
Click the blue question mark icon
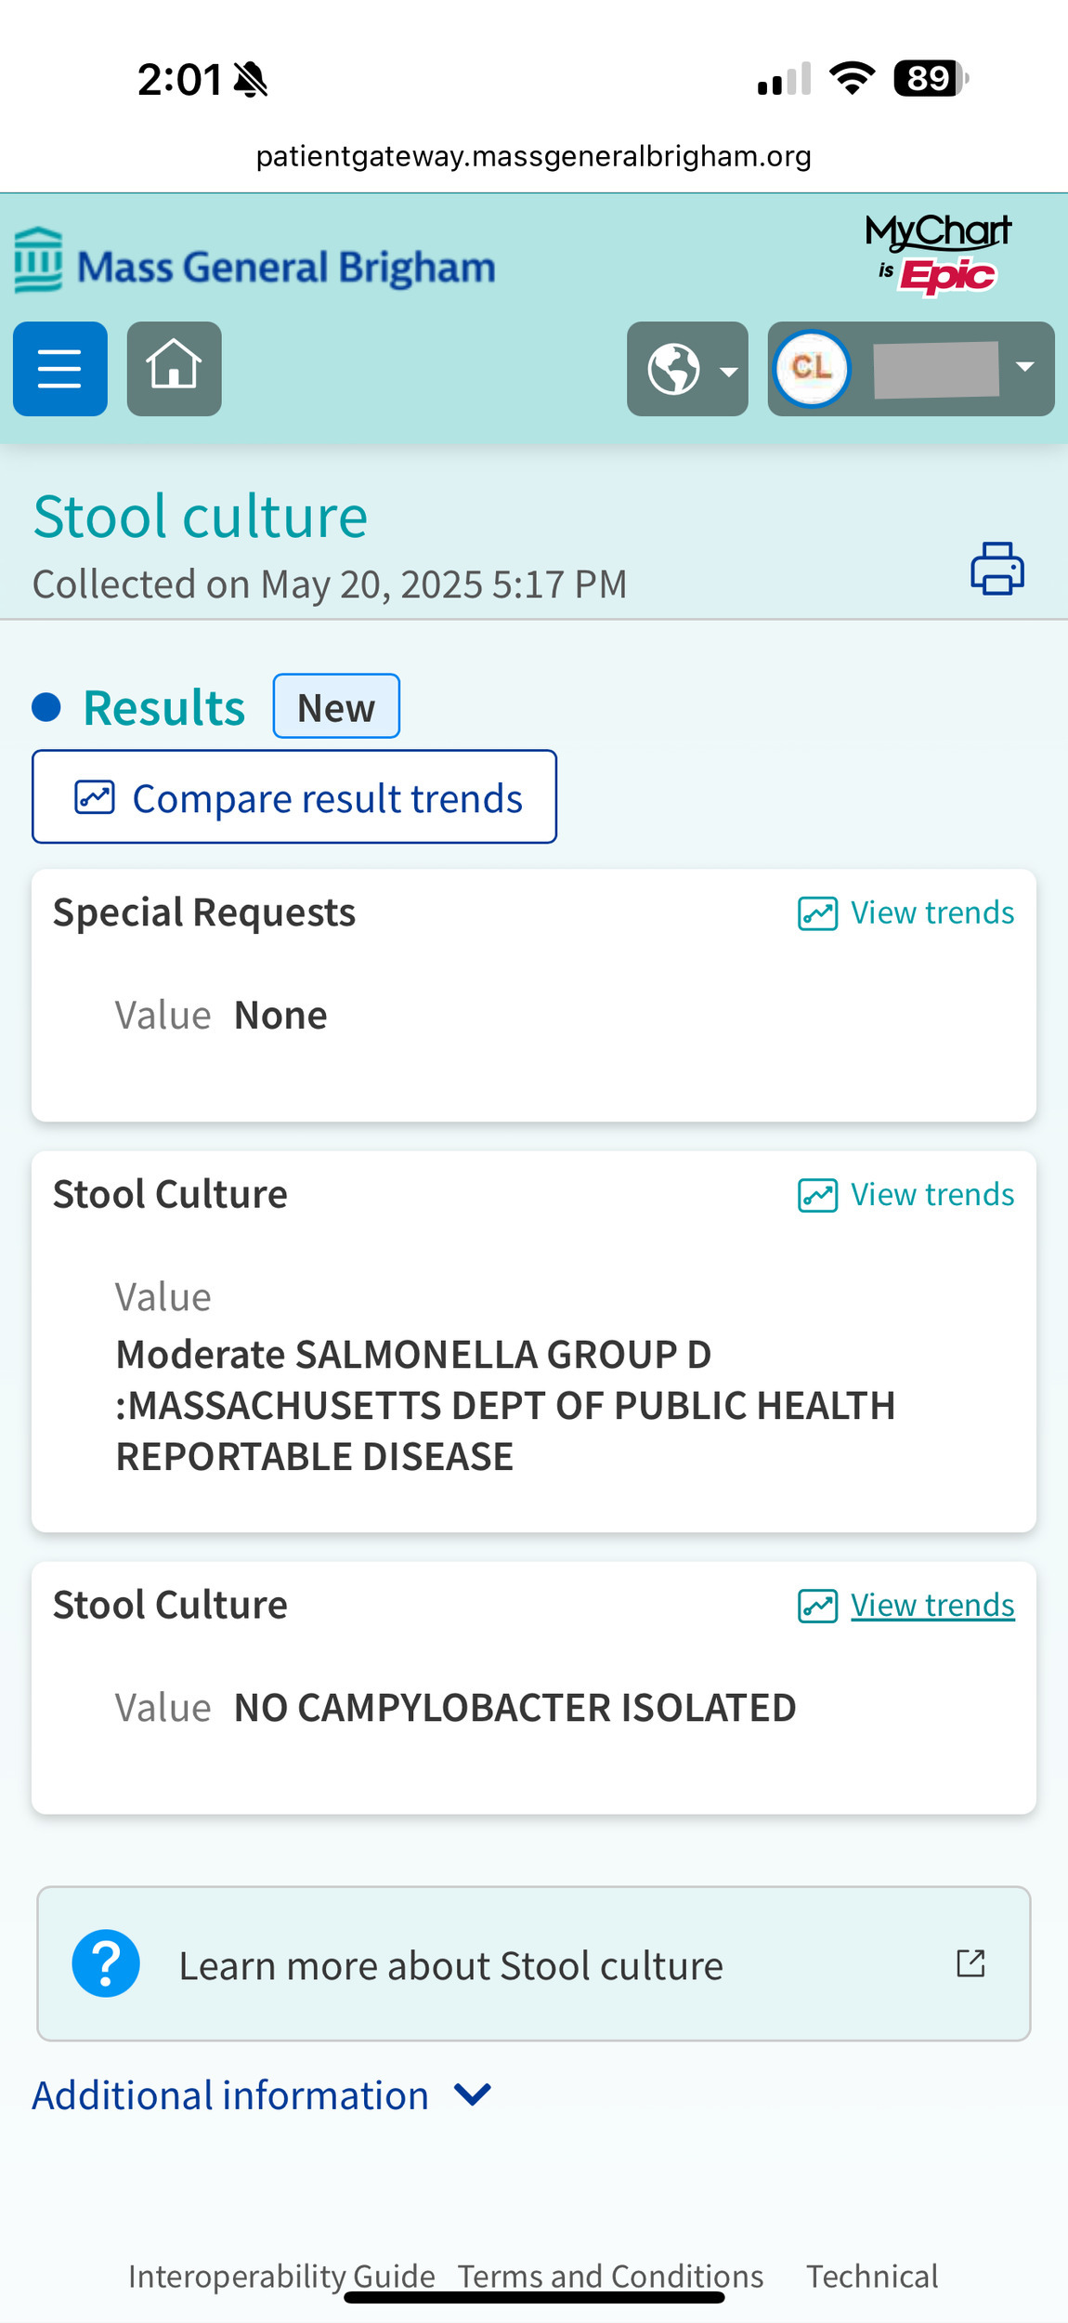pos(106,1963)
